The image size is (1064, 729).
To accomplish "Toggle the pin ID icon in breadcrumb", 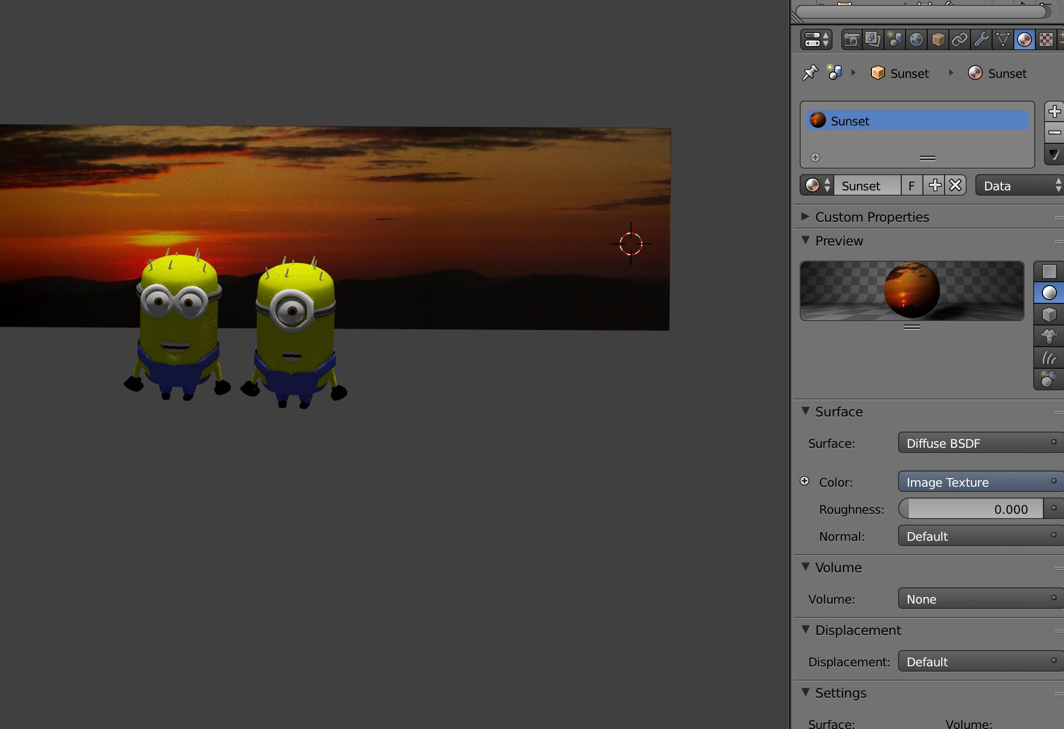I will [x=810, y=72].
